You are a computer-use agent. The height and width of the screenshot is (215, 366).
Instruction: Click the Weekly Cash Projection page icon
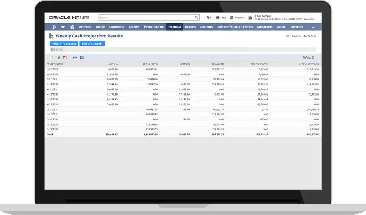pyautogui.click(x=51, y=36)
